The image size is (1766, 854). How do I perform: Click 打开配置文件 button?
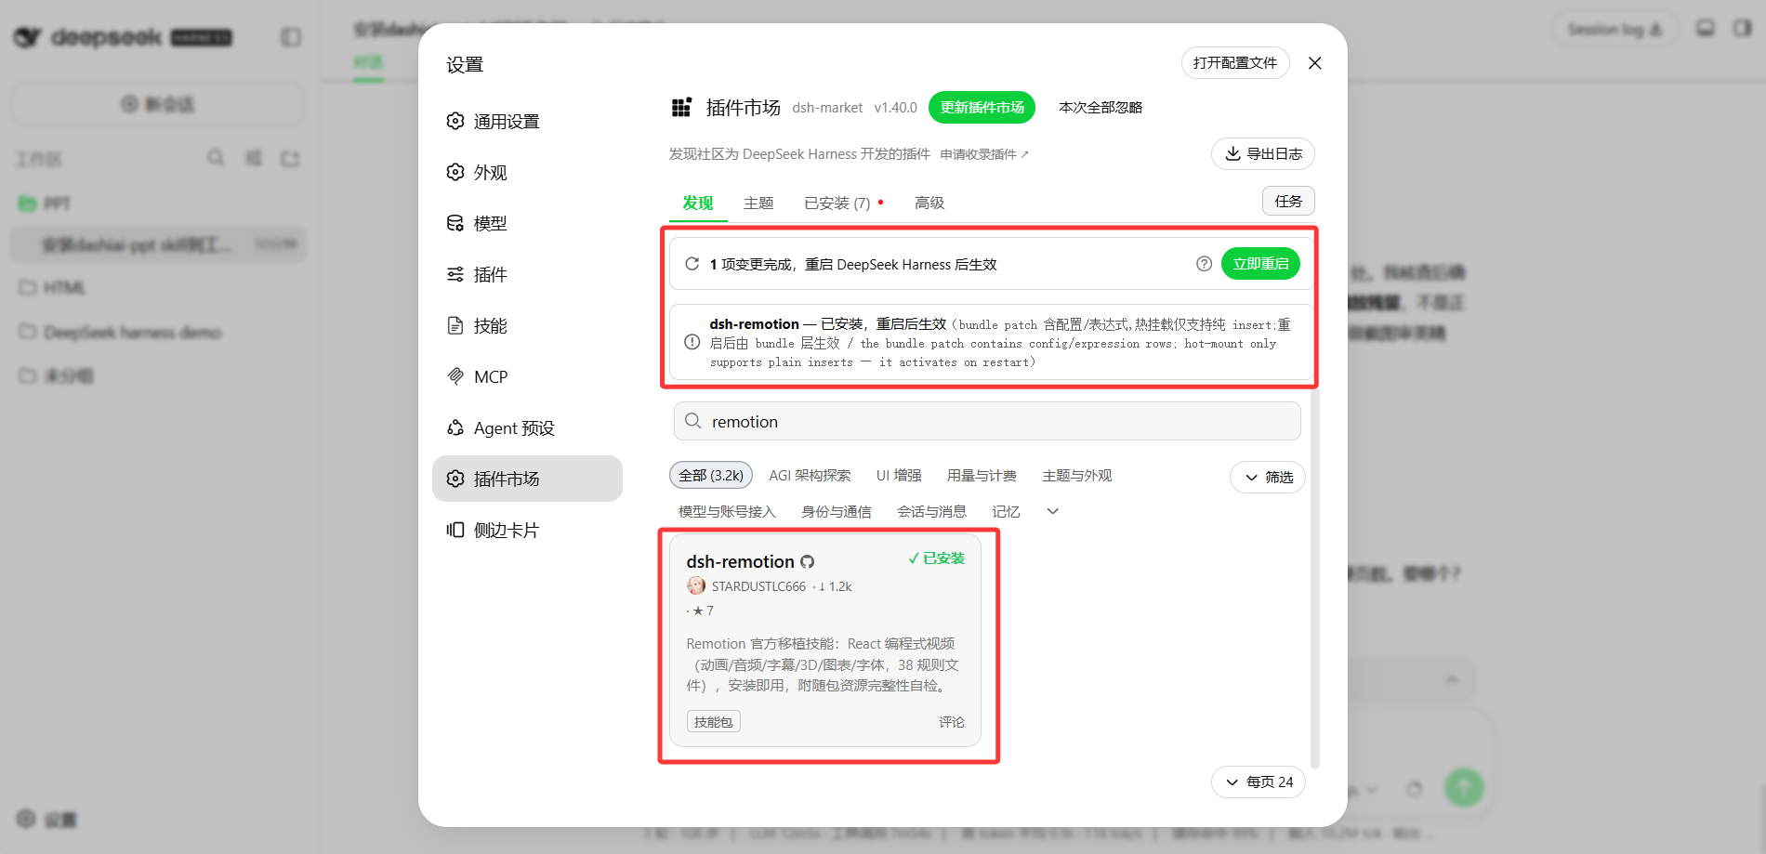pyautogui.click(x=1235, y=63)
